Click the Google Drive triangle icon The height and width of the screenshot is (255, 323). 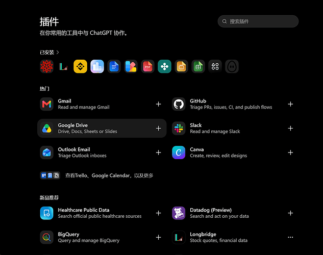coord(47,129)
